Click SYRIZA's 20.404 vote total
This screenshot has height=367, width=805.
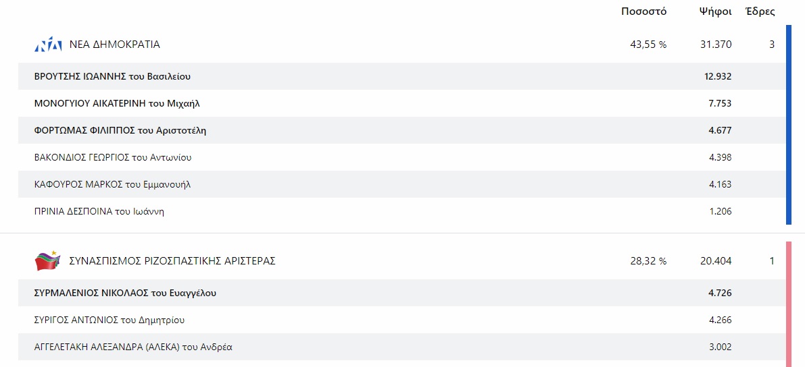pos(716,261)
